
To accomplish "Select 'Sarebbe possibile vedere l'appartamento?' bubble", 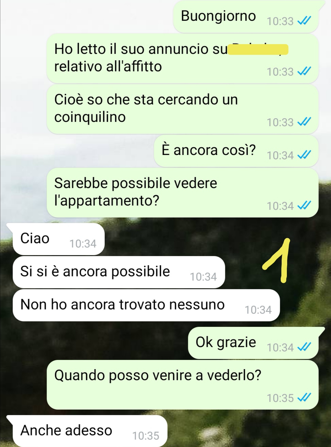I will tap(183, 193).
